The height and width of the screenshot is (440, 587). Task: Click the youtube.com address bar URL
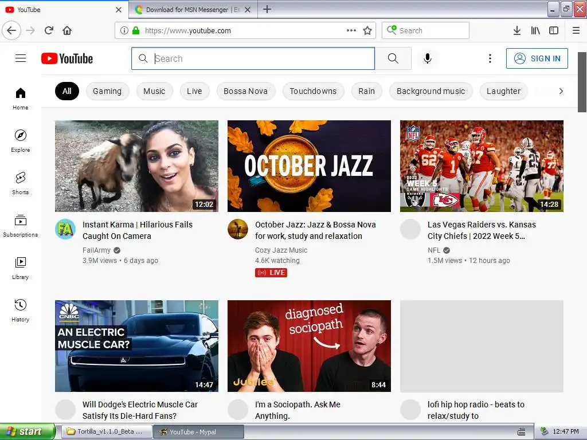188,31
